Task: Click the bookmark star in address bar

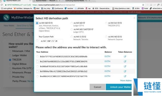Action: click(143, 5)
